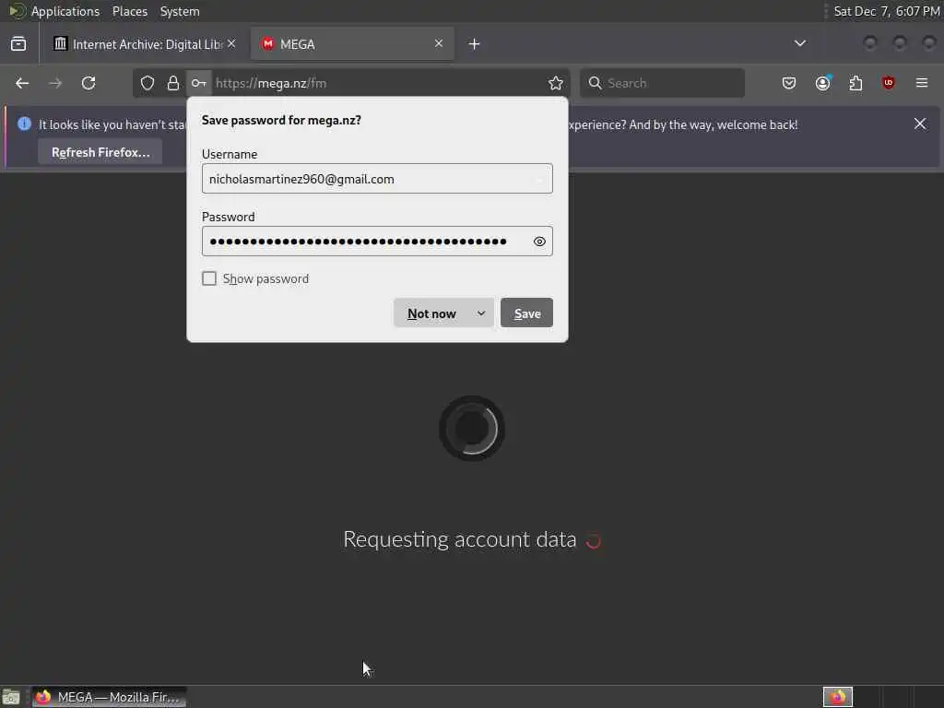Dismiss the Refresh Firefox notification bar
The height and width of the screenshot is (708, 944).
point(920,124)
